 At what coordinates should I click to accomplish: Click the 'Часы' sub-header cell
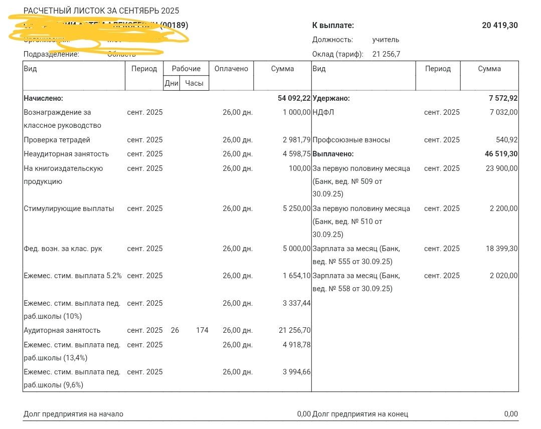(194, 83)
